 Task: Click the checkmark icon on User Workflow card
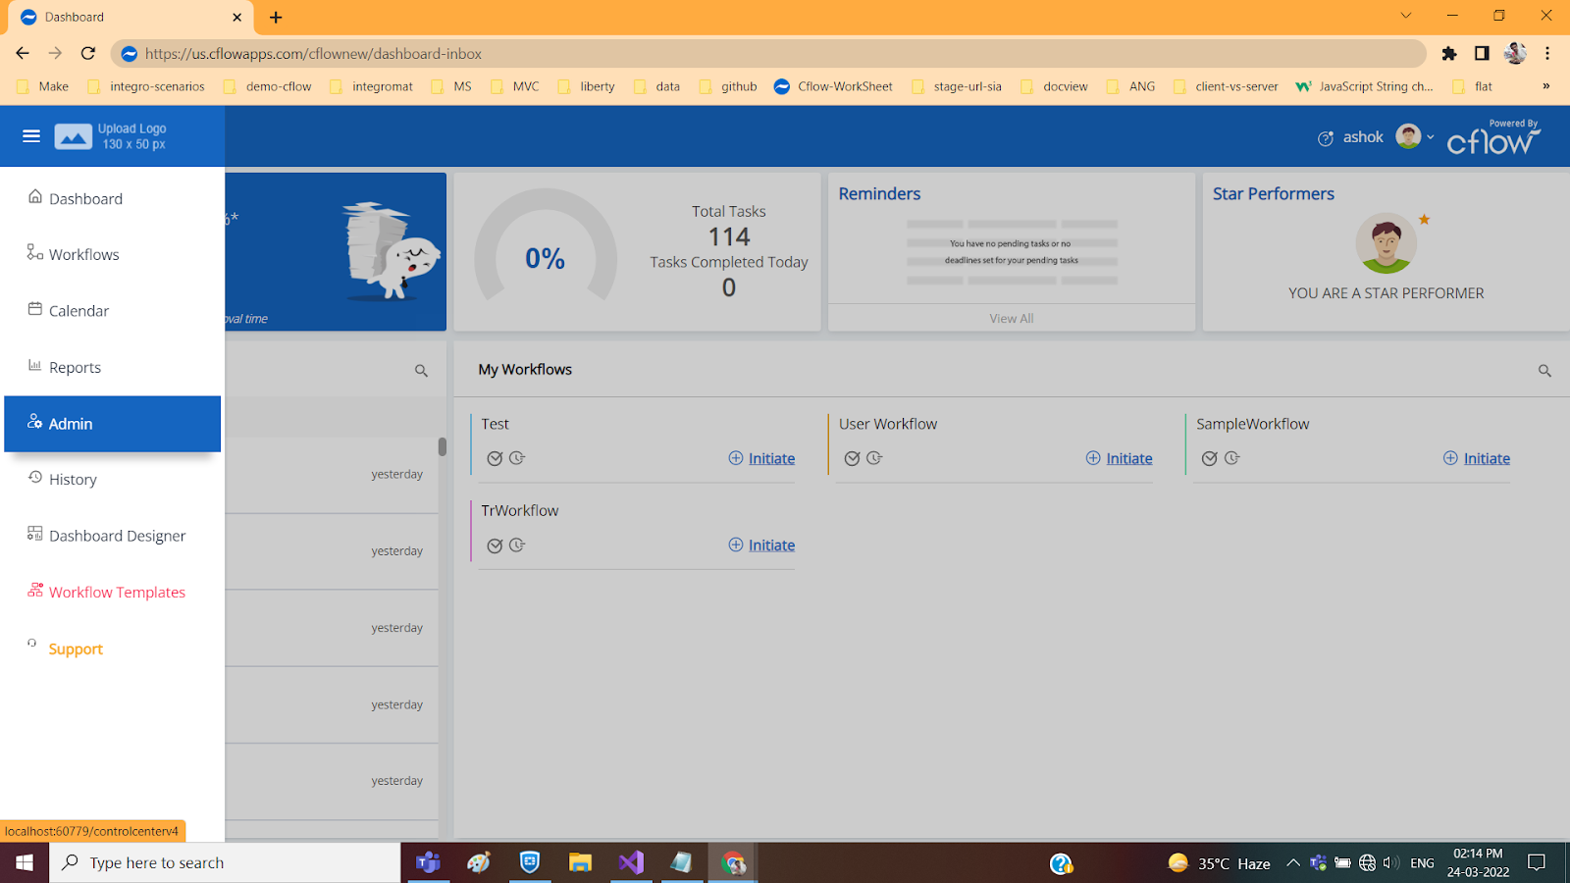[x=852, y=458]
